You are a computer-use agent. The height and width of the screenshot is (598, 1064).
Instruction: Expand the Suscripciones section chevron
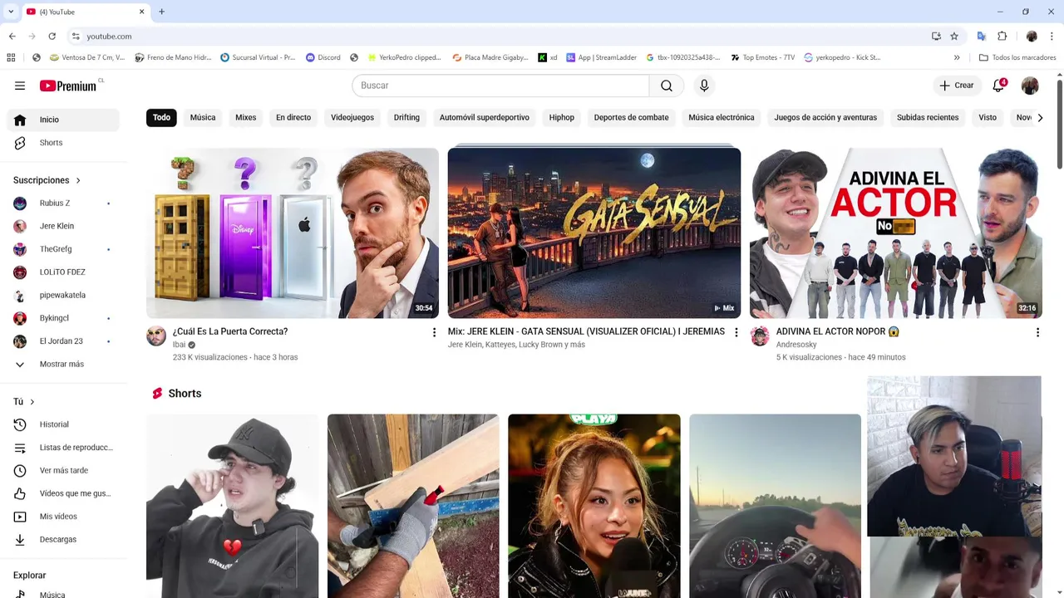pyautogui.click(x=78, y=180)
